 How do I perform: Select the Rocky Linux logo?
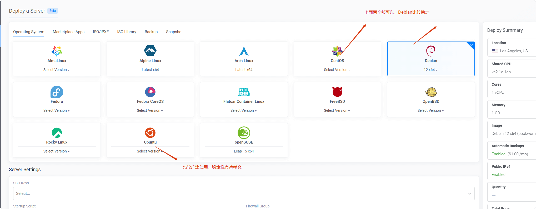click(57, 133)
